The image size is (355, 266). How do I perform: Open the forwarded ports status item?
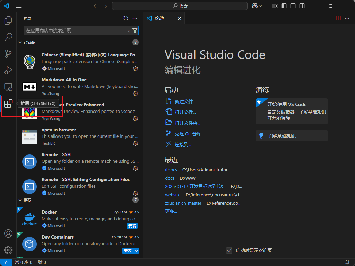(42, 262)
